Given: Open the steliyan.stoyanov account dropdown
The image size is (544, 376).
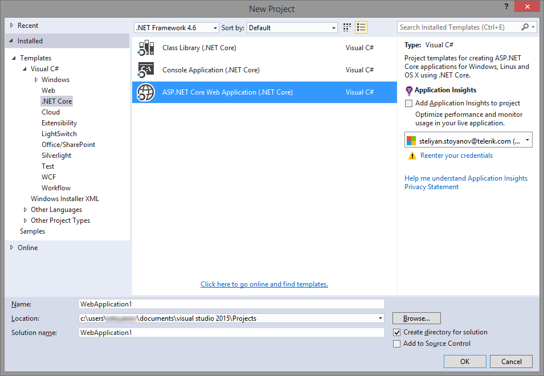Looking at the screenshot, I should pyautogui.click(x=468, y=140).
